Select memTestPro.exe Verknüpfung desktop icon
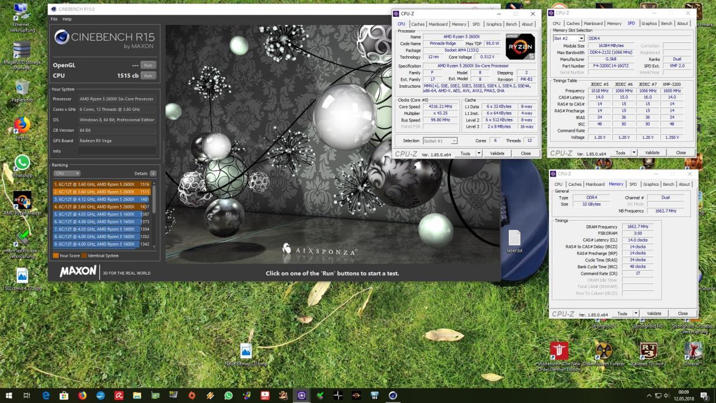Viewport: 716px width, 403px height. [22, 243]
